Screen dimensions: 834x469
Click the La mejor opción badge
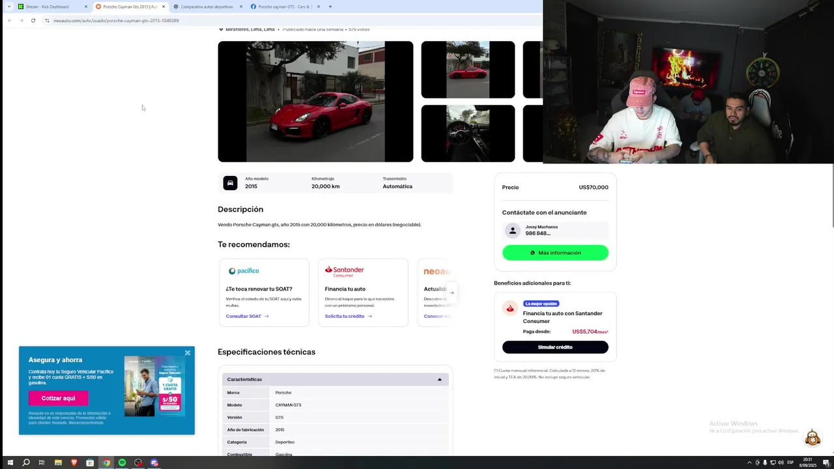[541, 304]
